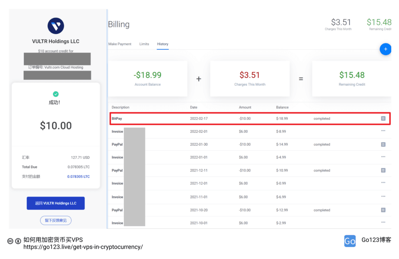399x259 pixels.
Task: Open receipt icon for PayPal 2021-10-20 payment
Action: (x=383, y=210)
